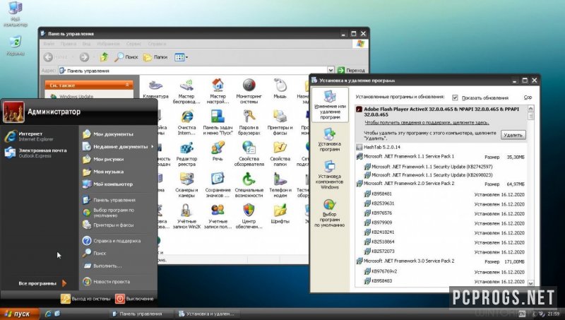Image resolution: width=565 pixels, height=320 pixels.
Task: Click Выход из системы button
Action: [x=85, y=299]
